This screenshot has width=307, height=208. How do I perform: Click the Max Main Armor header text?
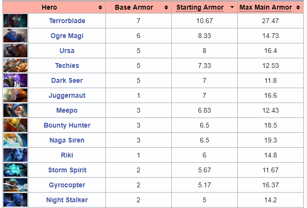(x=266, y=7)
